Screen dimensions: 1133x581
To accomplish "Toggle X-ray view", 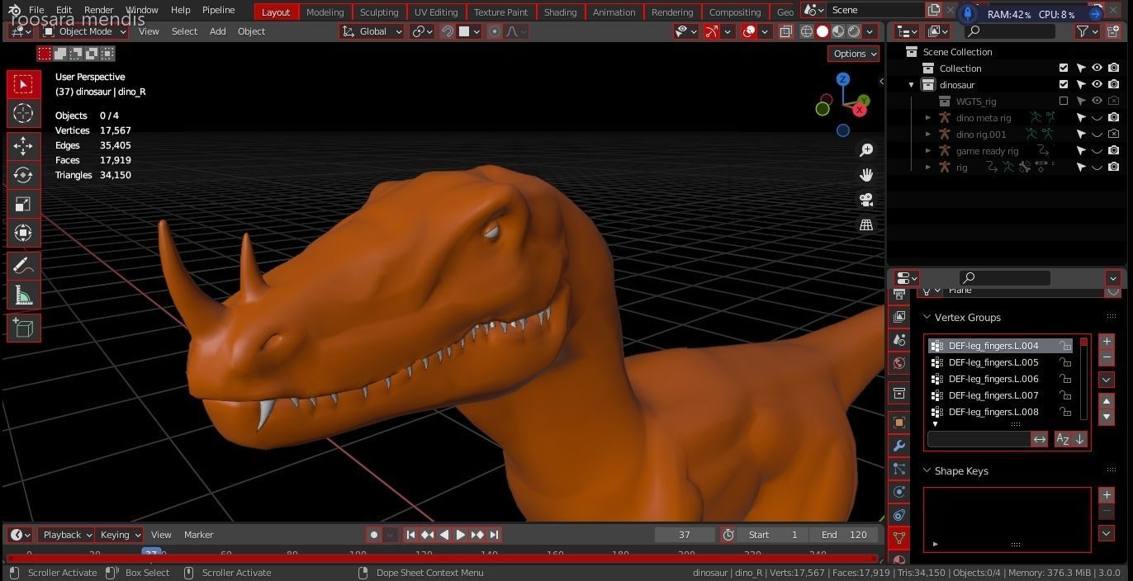I will pyautogui.click(x=785, y=31).
